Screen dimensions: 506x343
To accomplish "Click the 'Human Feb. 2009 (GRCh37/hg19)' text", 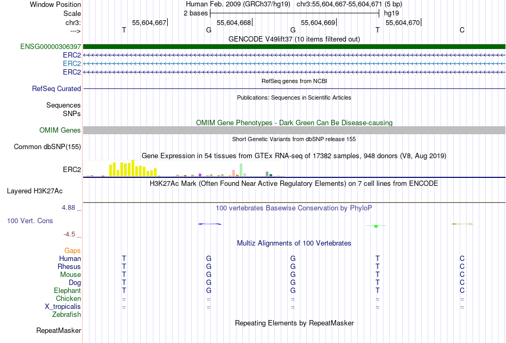I will 238,4.
